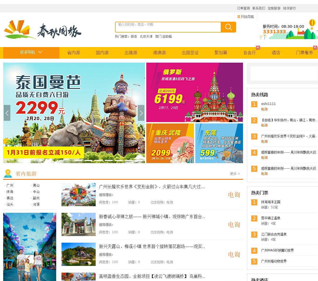Image resolution: width=318 pixels, height=281 pixels.
Task: Click the 省内旅游 location pin icon
Action: pyautogui.click(x=8, y=173)
